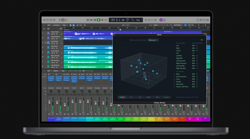Toggle the Smart Controls icon in the toolbar
The height and width of the screenshot is (139, 250).
pos(60,20)
